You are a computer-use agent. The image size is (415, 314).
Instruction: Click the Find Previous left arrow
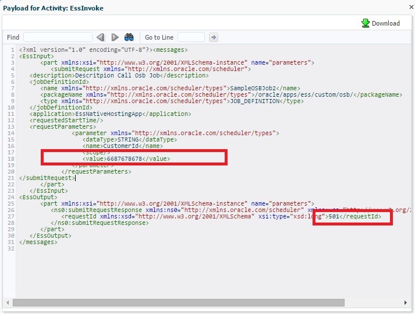[x=100, y=37]
